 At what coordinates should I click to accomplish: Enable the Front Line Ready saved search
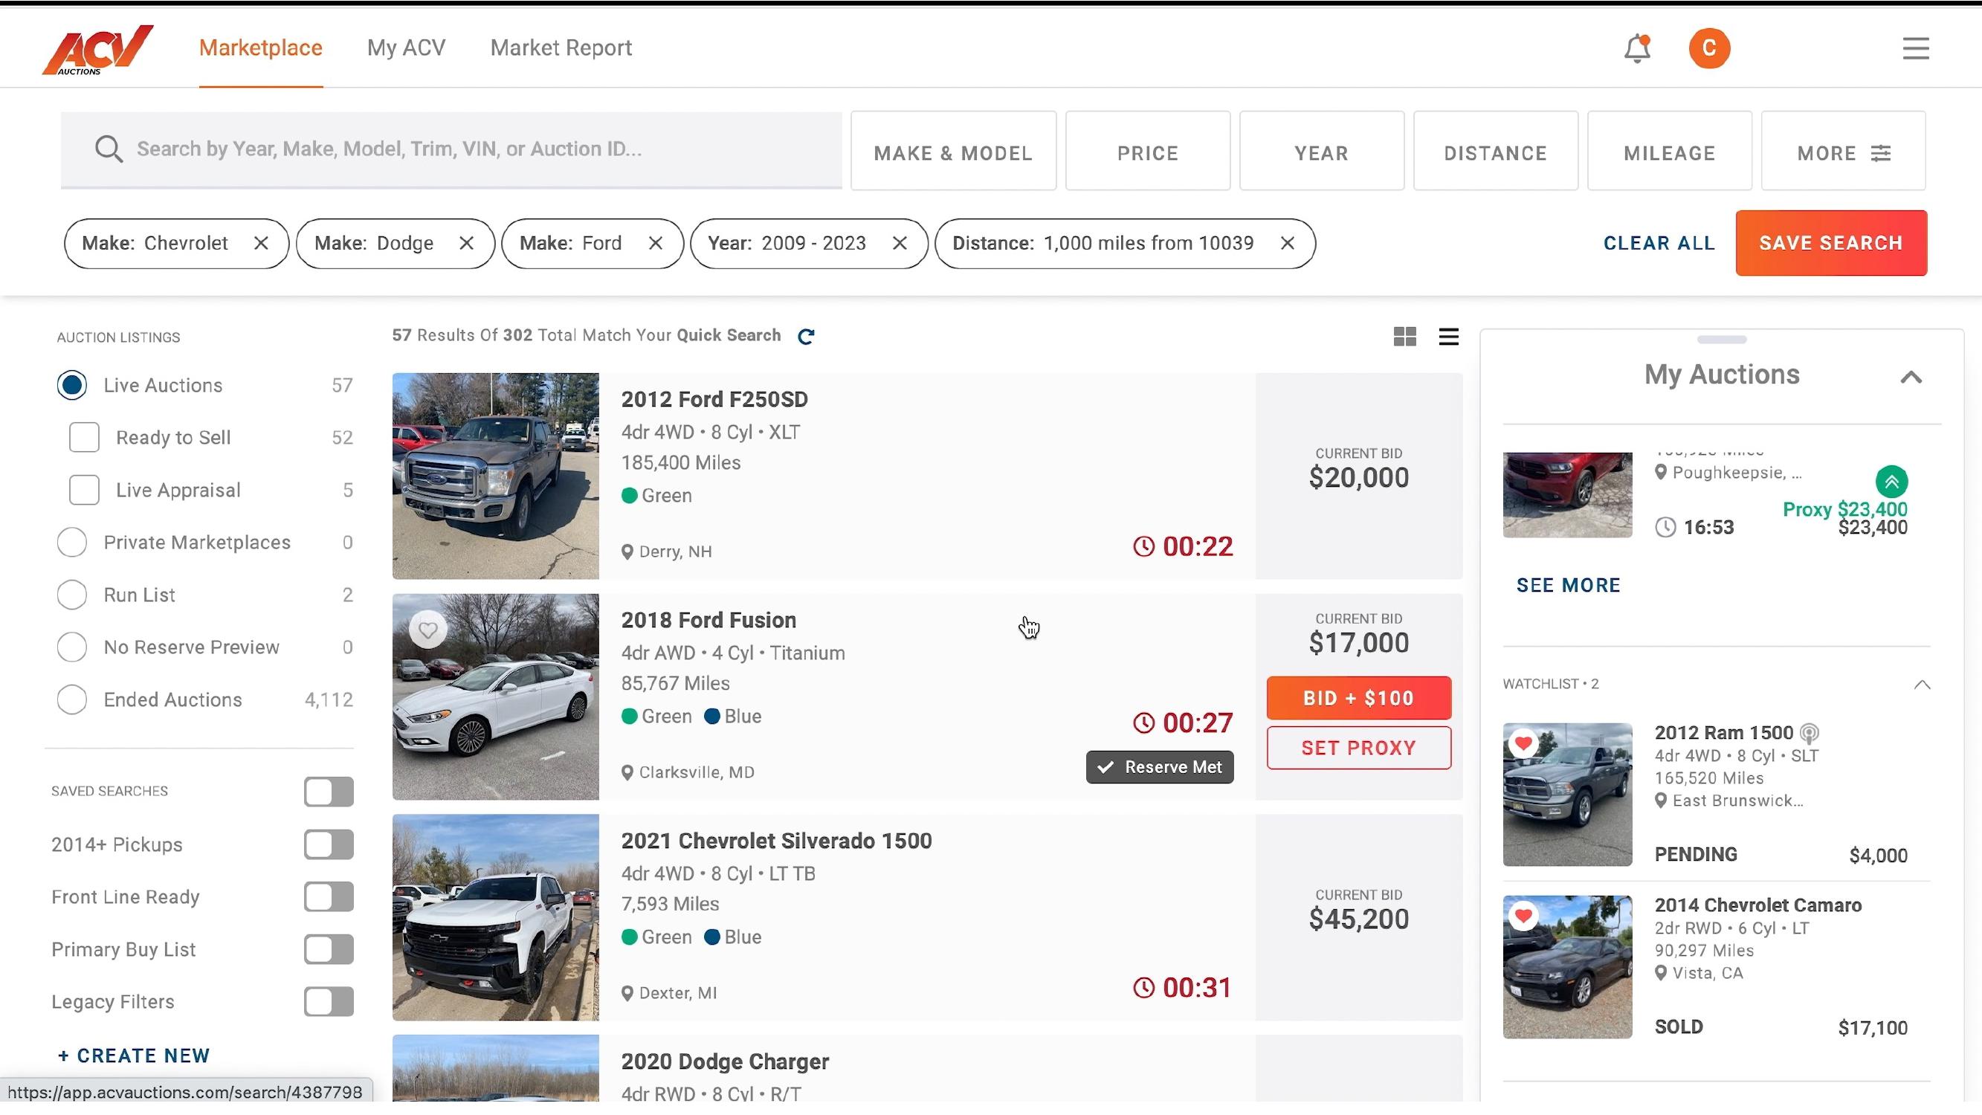pos(329,897)
